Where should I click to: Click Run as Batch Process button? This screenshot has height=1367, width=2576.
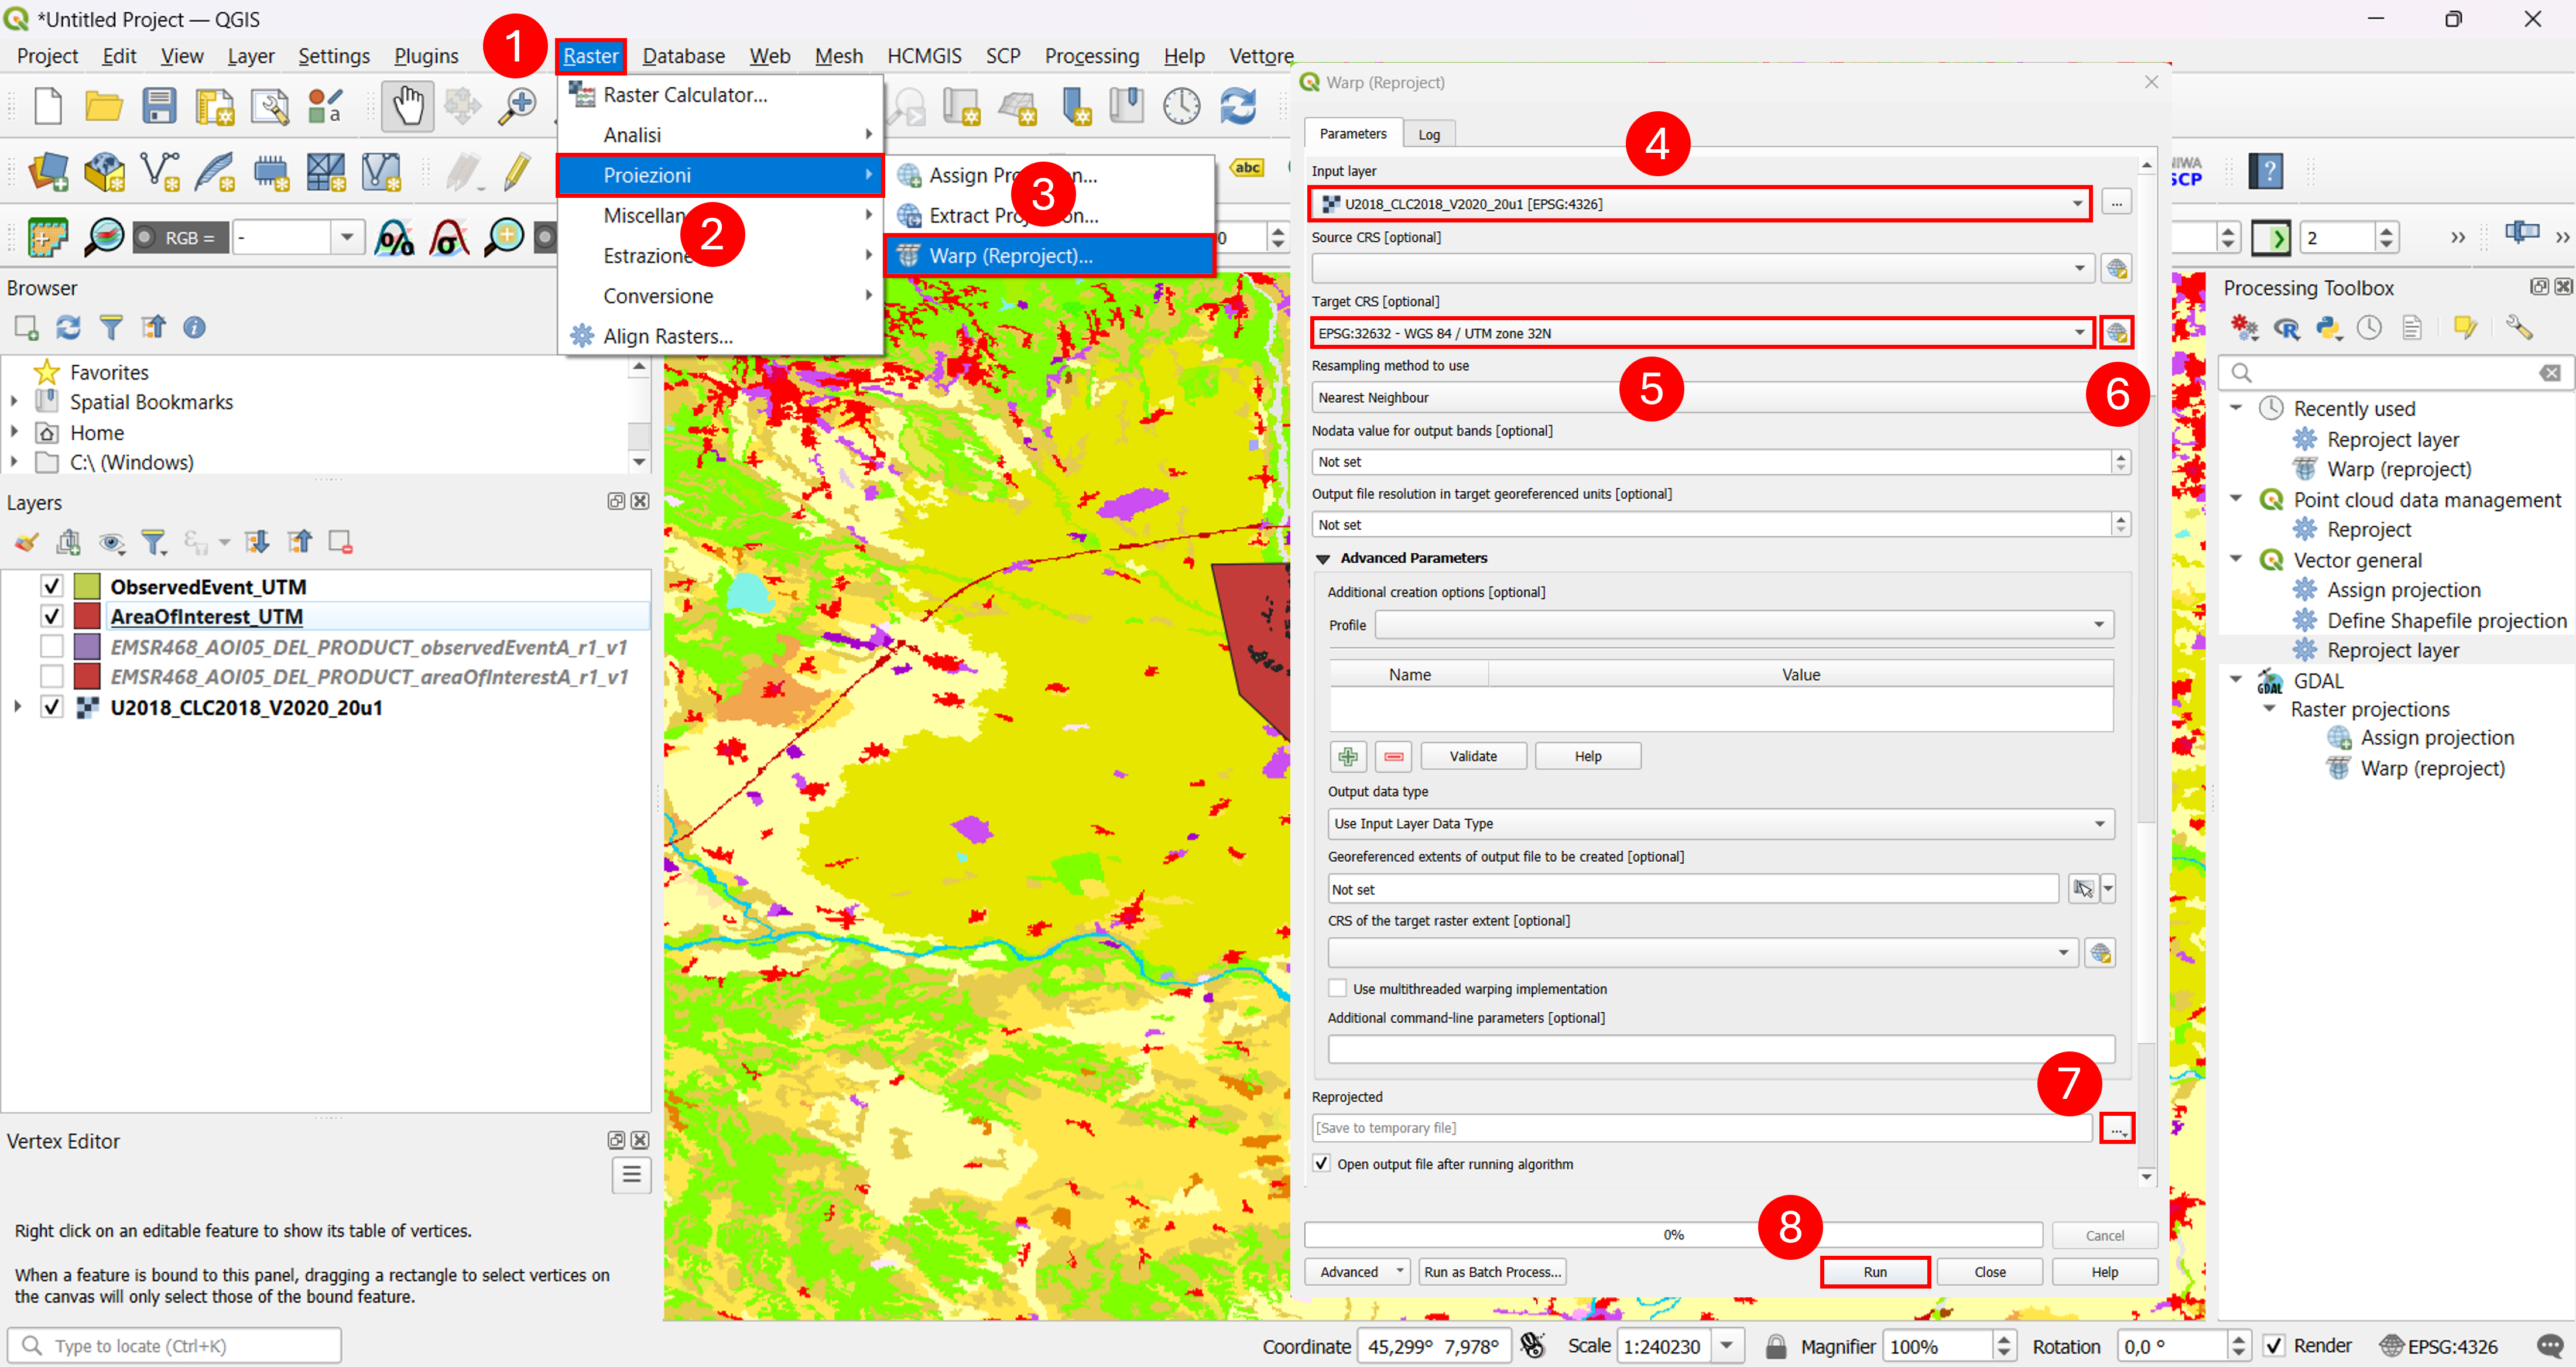(x=1492, y=1272)
